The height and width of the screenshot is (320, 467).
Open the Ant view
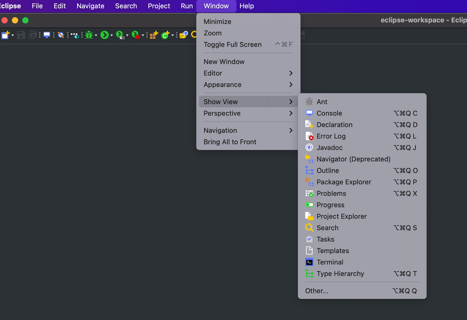362,102
